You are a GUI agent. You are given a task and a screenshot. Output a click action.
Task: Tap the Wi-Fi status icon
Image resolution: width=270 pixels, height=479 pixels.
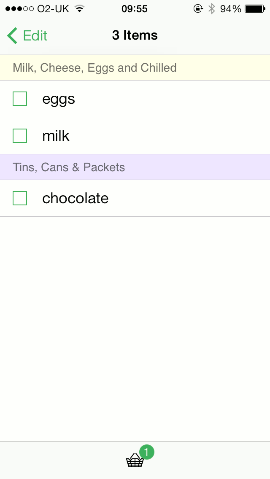[79, 8]
